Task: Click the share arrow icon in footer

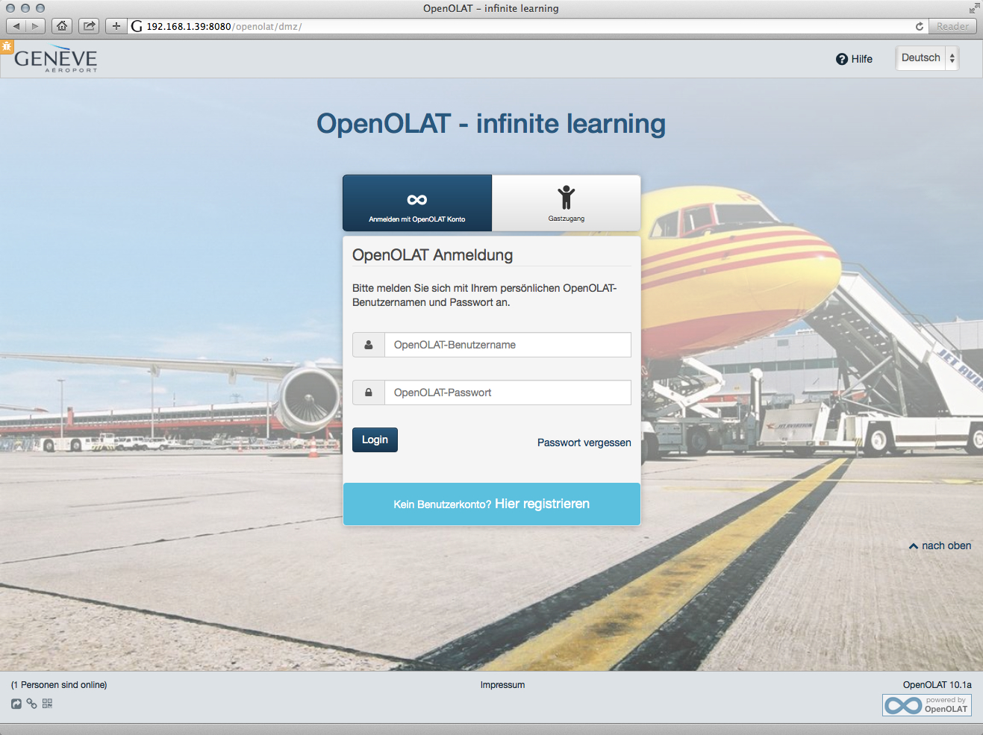Action: point(16,704)
